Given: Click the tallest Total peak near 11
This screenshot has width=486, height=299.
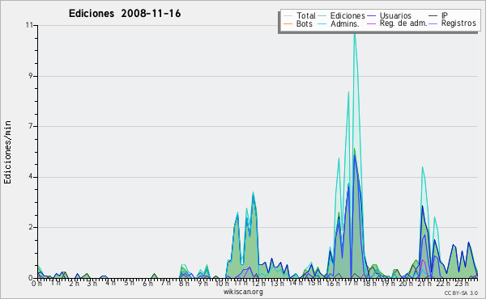Looking at the screenshot, I should [355, 33].
